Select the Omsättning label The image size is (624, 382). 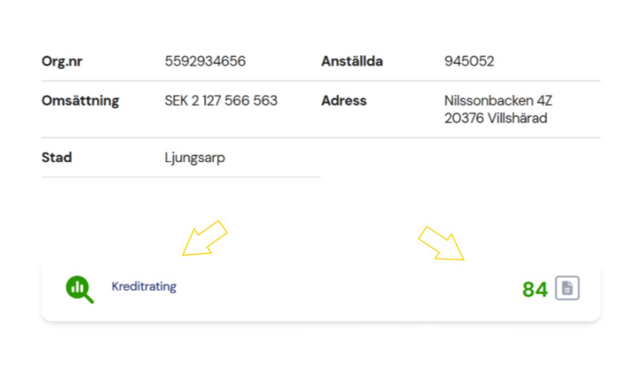tap(80, 100)
